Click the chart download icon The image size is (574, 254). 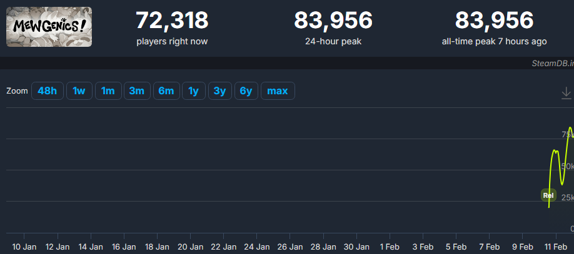click(566, 93)
